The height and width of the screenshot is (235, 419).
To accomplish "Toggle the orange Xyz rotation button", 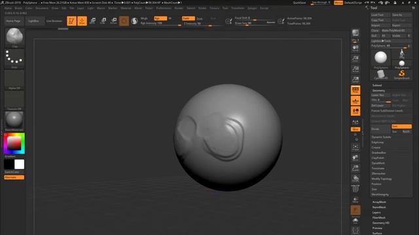I will click(355, 129).
